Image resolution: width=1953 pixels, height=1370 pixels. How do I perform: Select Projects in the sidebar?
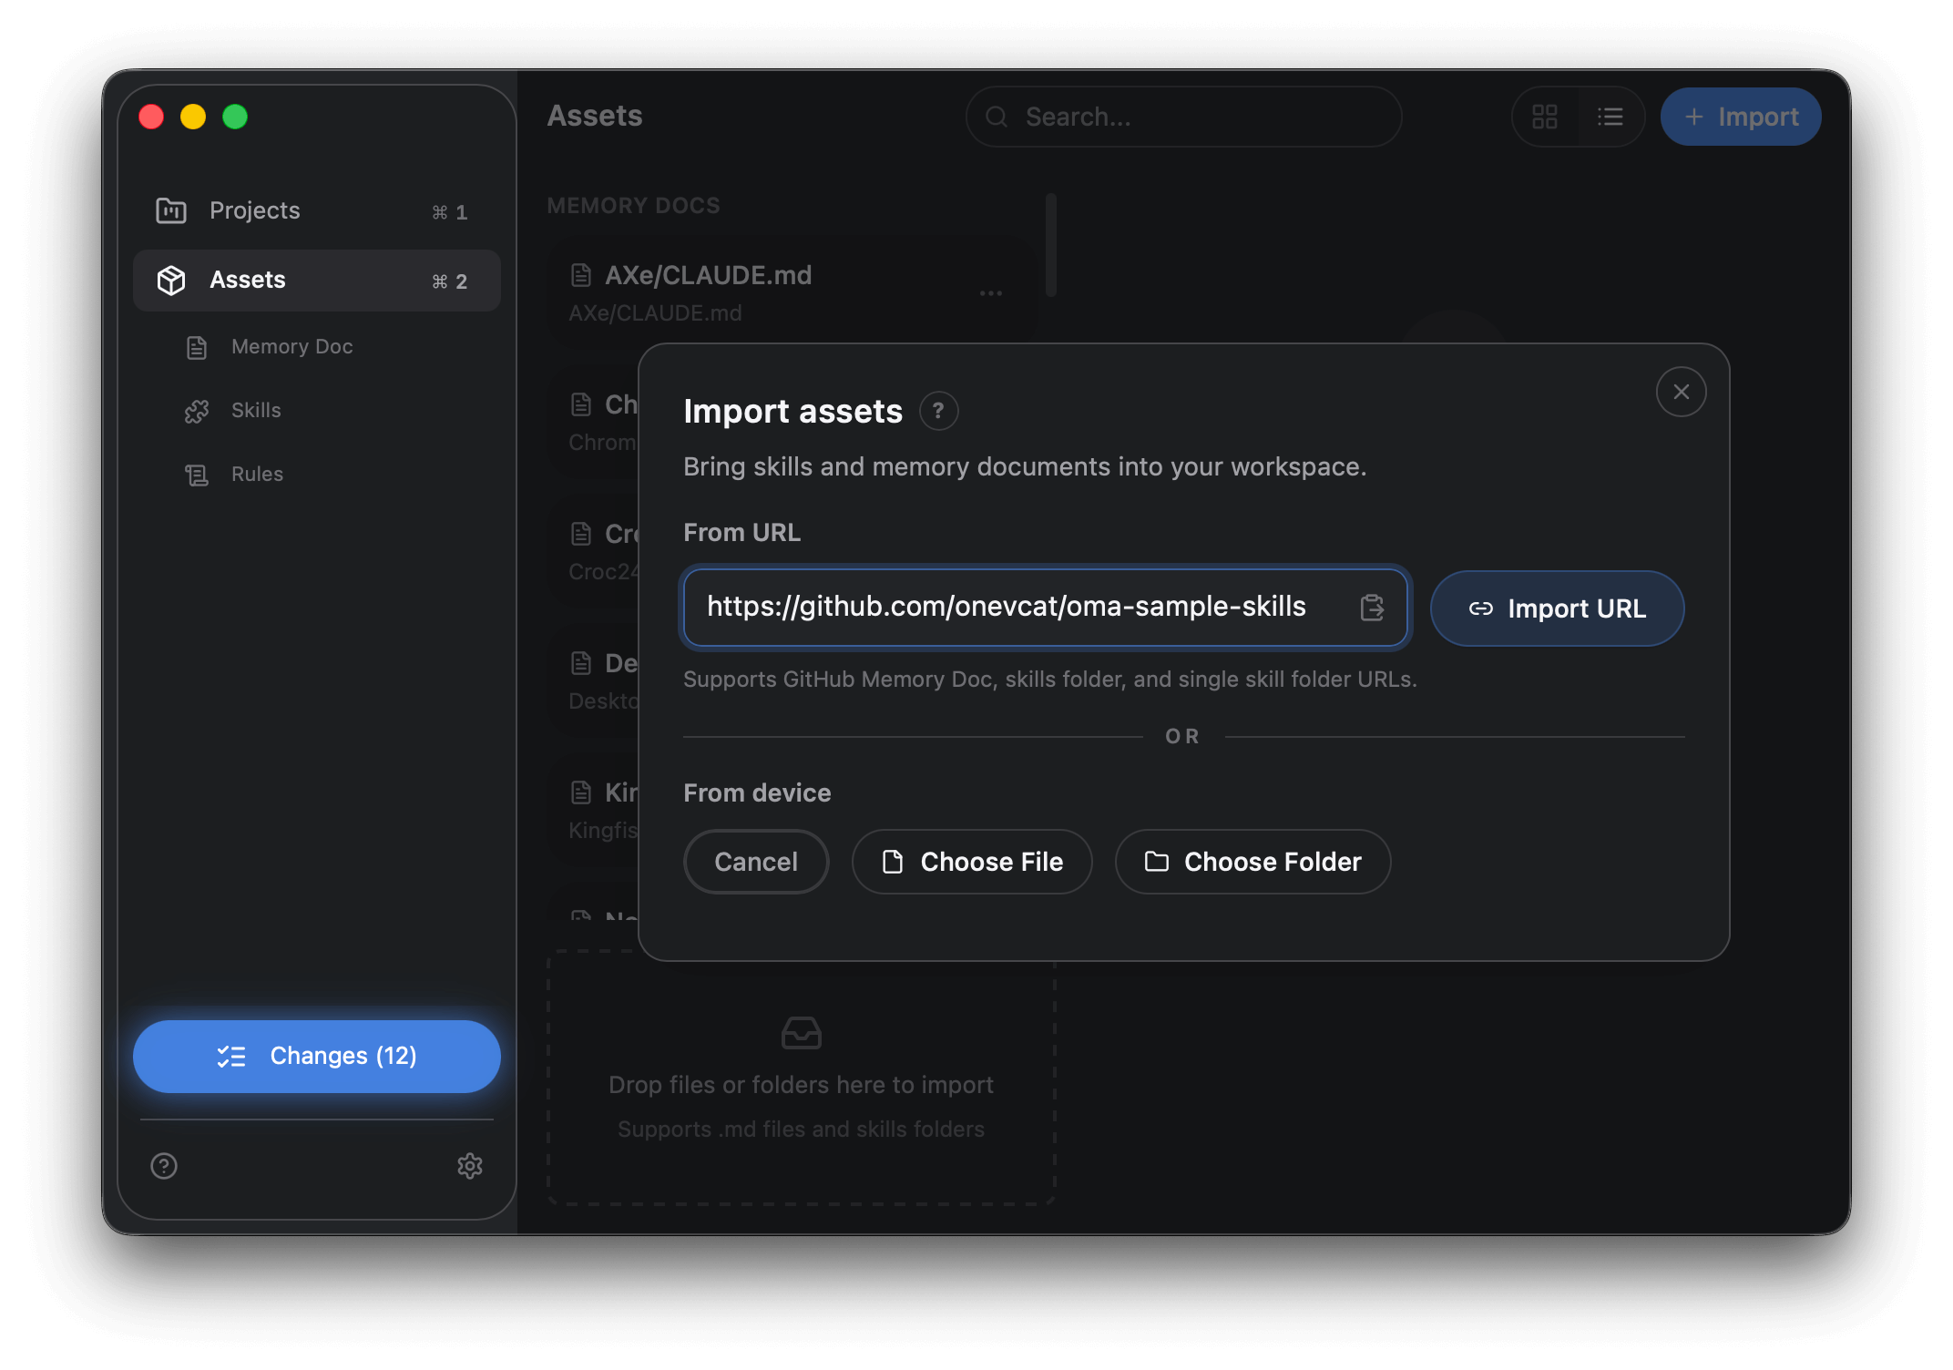pyautogui.click(x=254, y=210)
